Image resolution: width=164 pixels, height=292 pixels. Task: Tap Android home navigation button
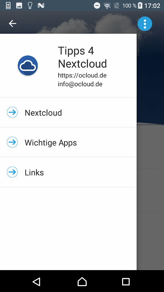(82, 281)
